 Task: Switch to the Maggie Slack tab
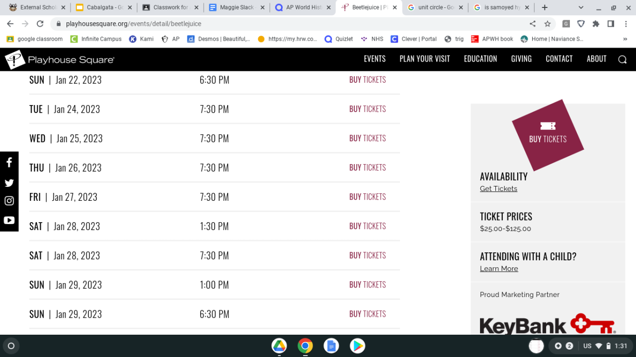pyautogui.click(x=237, y=7)
